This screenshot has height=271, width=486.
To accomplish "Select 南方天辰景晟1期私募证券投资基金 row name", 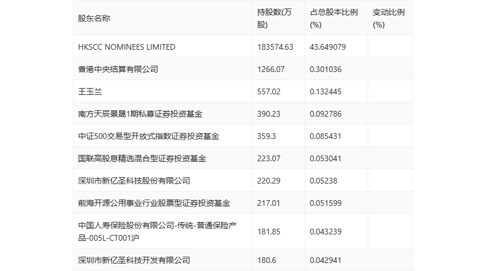I will pos(140,114).
